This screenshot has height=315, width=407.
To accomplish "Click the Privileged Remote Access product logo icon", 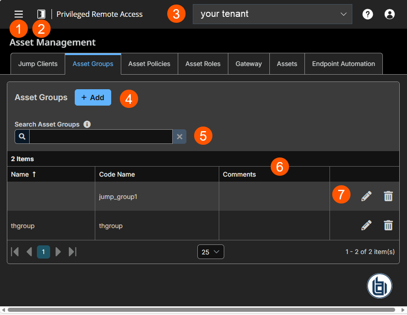I will point(41,14).
